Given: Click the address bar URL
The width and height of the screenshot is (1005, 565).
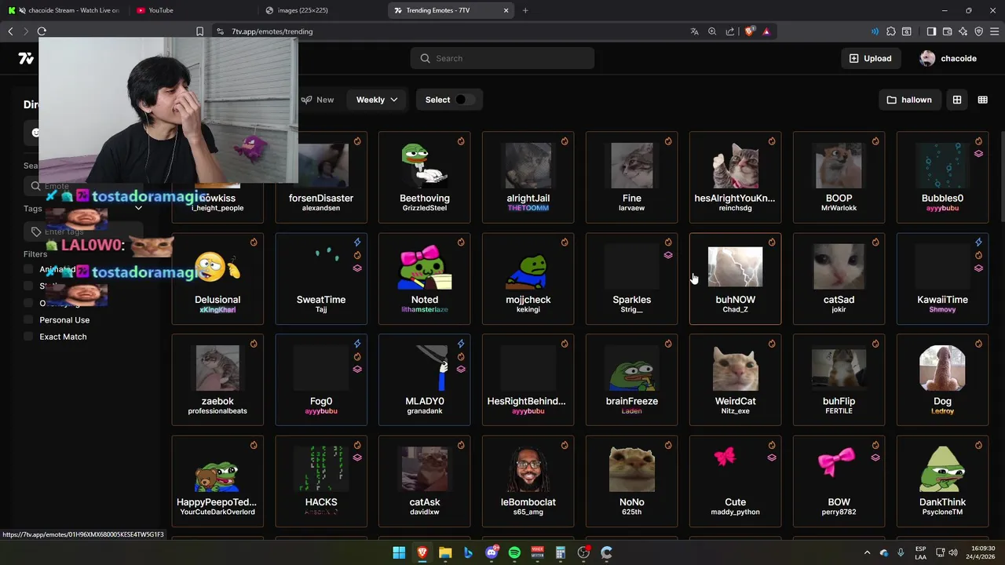Looking at the screenshot, I should click(272, 31).
